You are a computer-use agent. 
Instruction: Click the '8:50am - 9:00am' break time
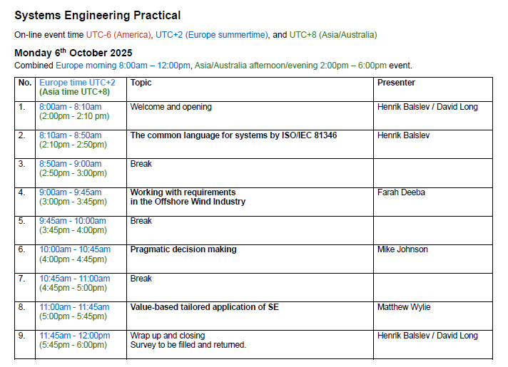click(70, 164)
